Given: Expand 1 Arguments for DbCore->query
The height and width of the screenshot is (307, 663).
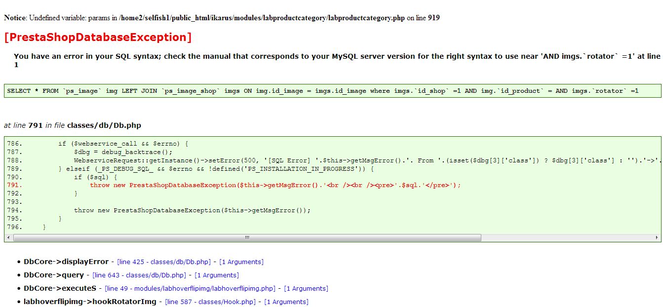Looking at the screenshot, I should tap(217, 275).
